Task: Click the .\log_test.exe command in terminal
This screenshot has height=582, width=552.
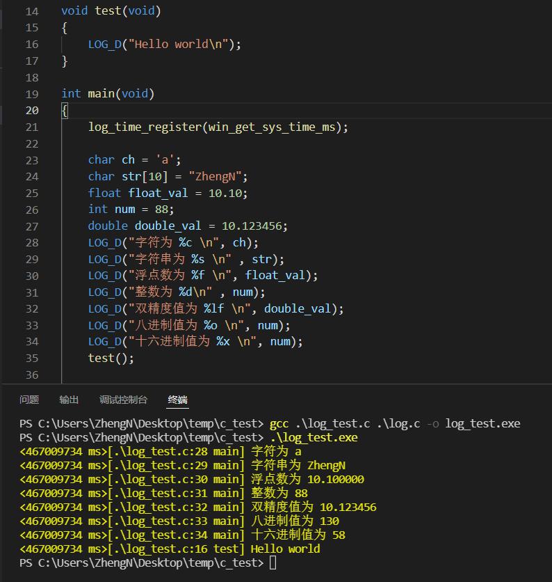Action: tap(314, 438)
